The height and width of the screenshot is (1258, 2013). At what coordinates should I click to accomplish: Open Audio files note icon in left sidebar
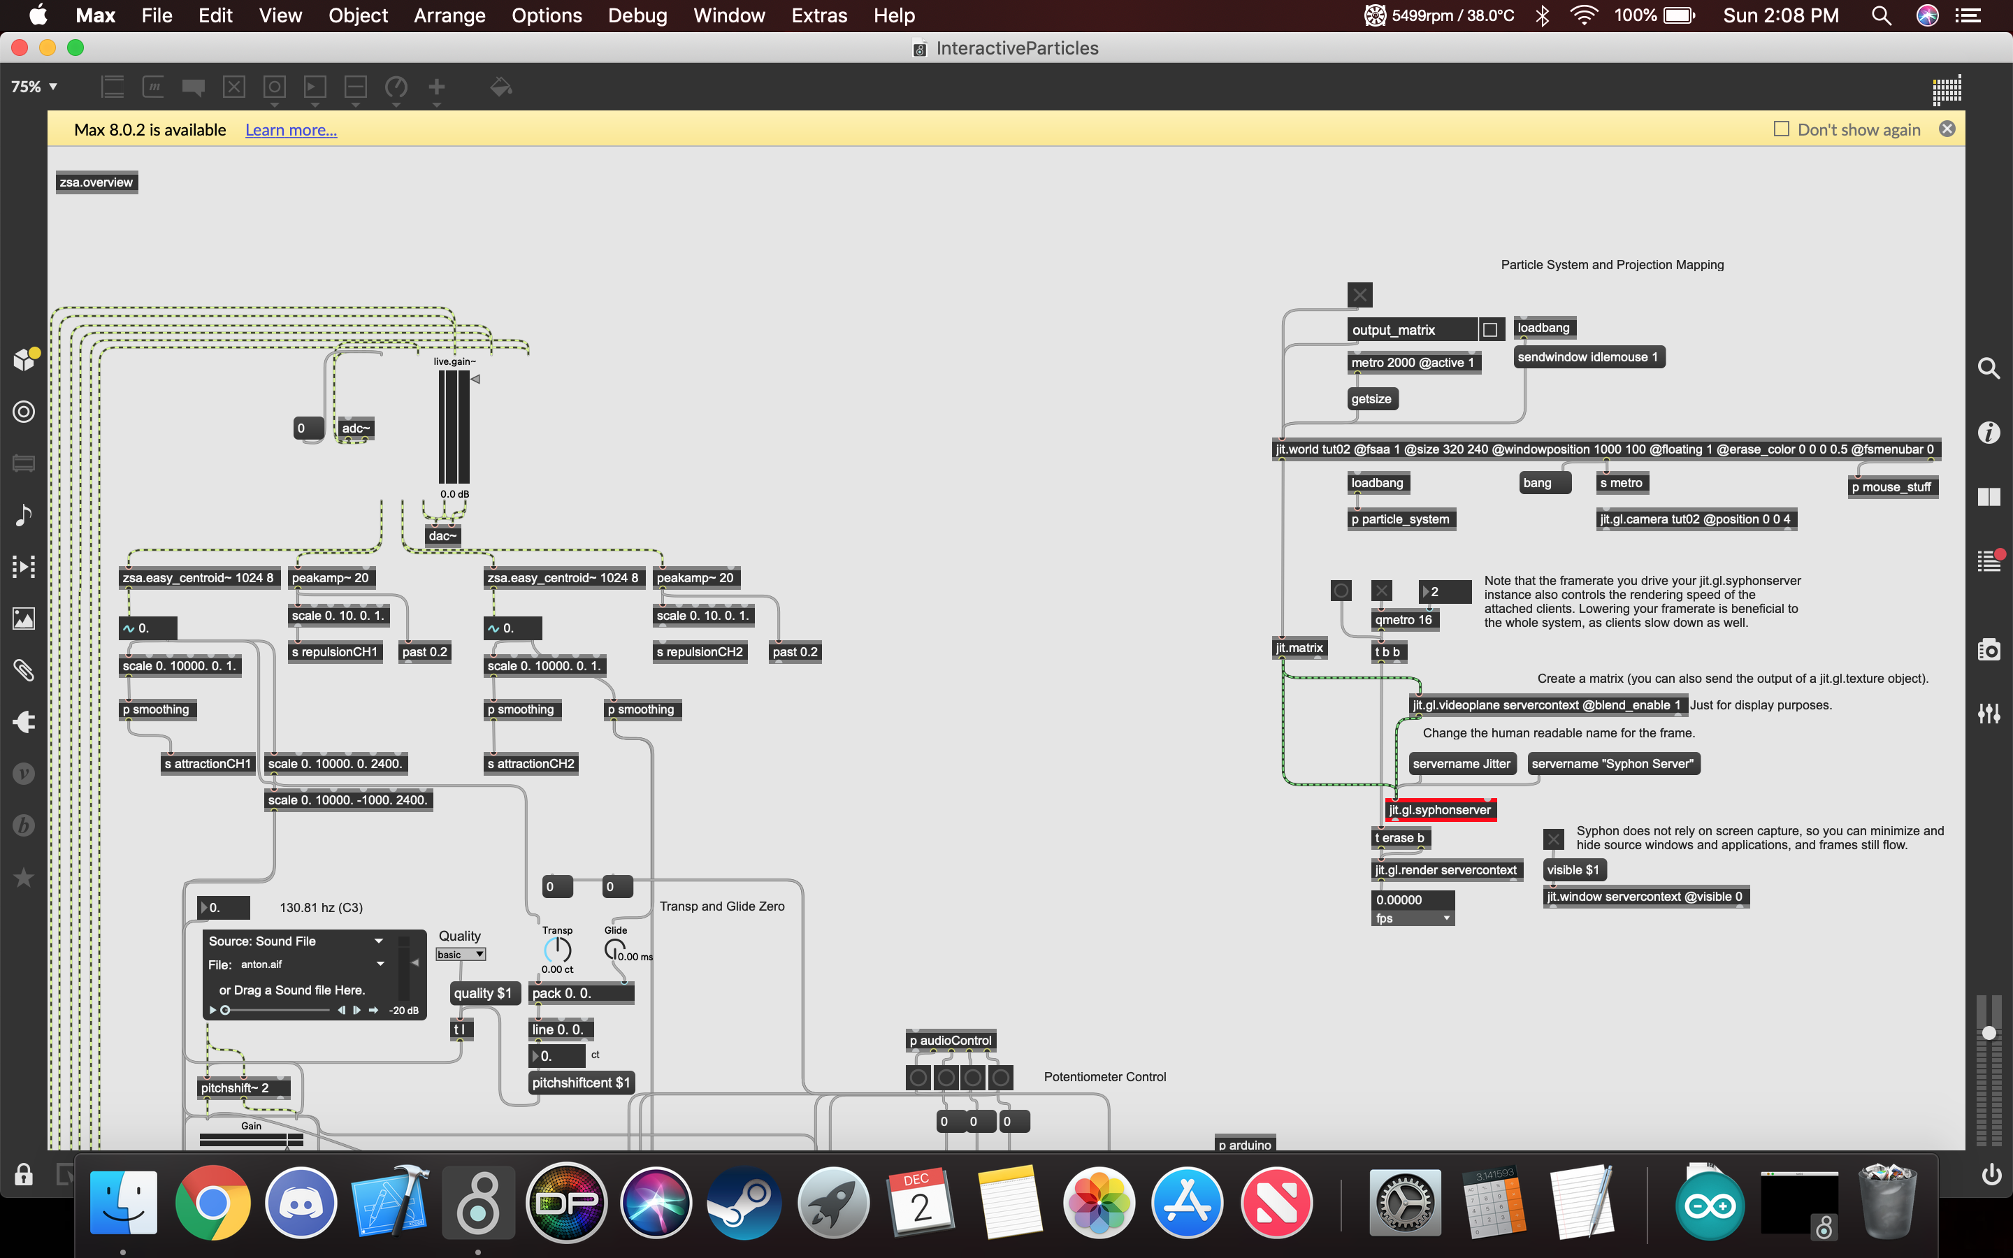point(23,515)
